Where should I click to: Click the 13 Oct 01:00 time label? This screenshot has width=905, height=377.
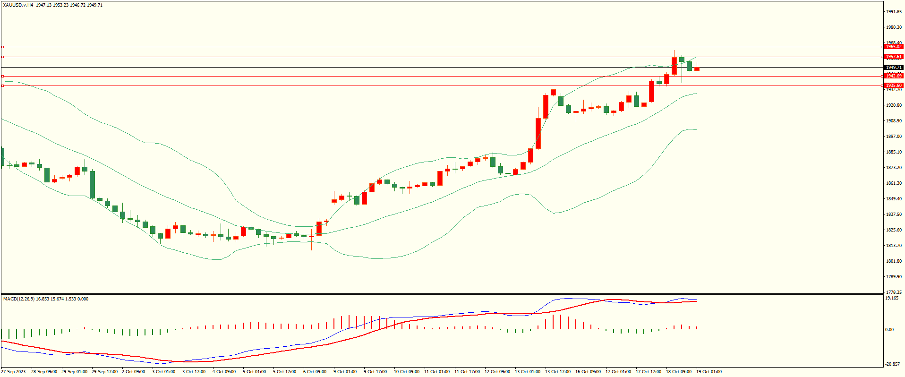[528, 372]
